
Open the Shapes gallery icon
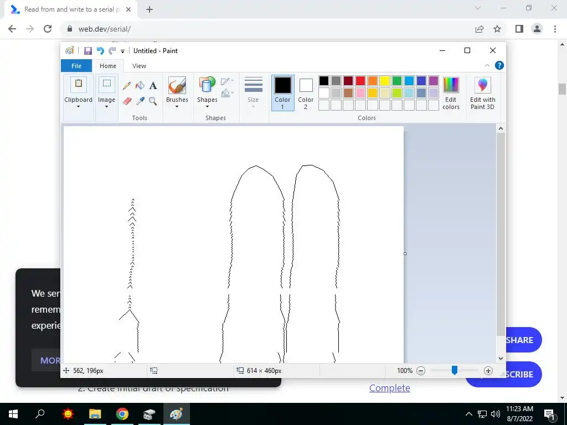(207, 85)
